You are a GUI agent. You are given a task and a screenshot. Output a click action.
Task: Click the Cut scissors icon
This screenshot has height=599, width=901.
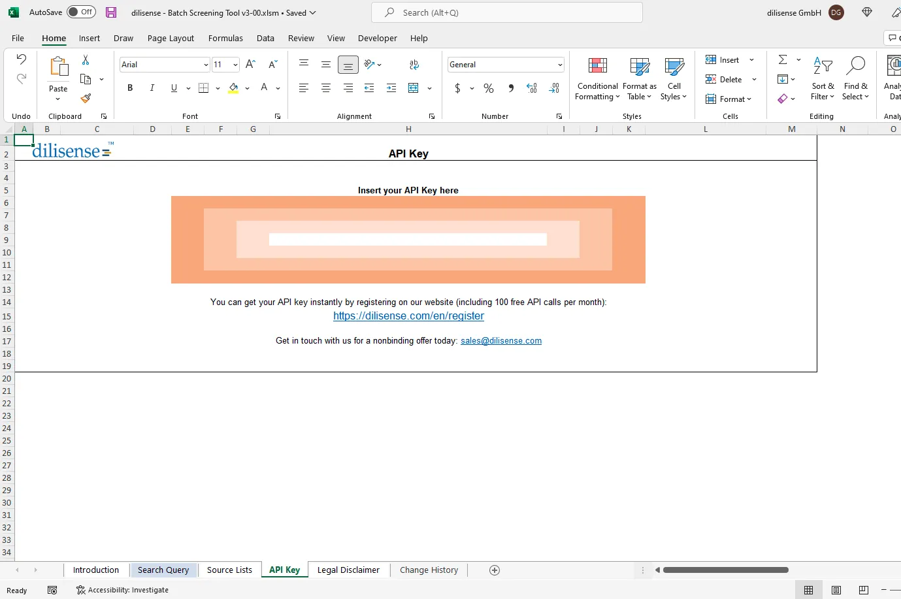pyautogui.click(x=86, y=59)
